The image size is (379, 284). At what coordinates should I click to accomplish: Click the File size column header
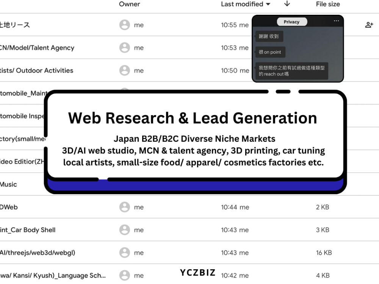click(328, 4)
